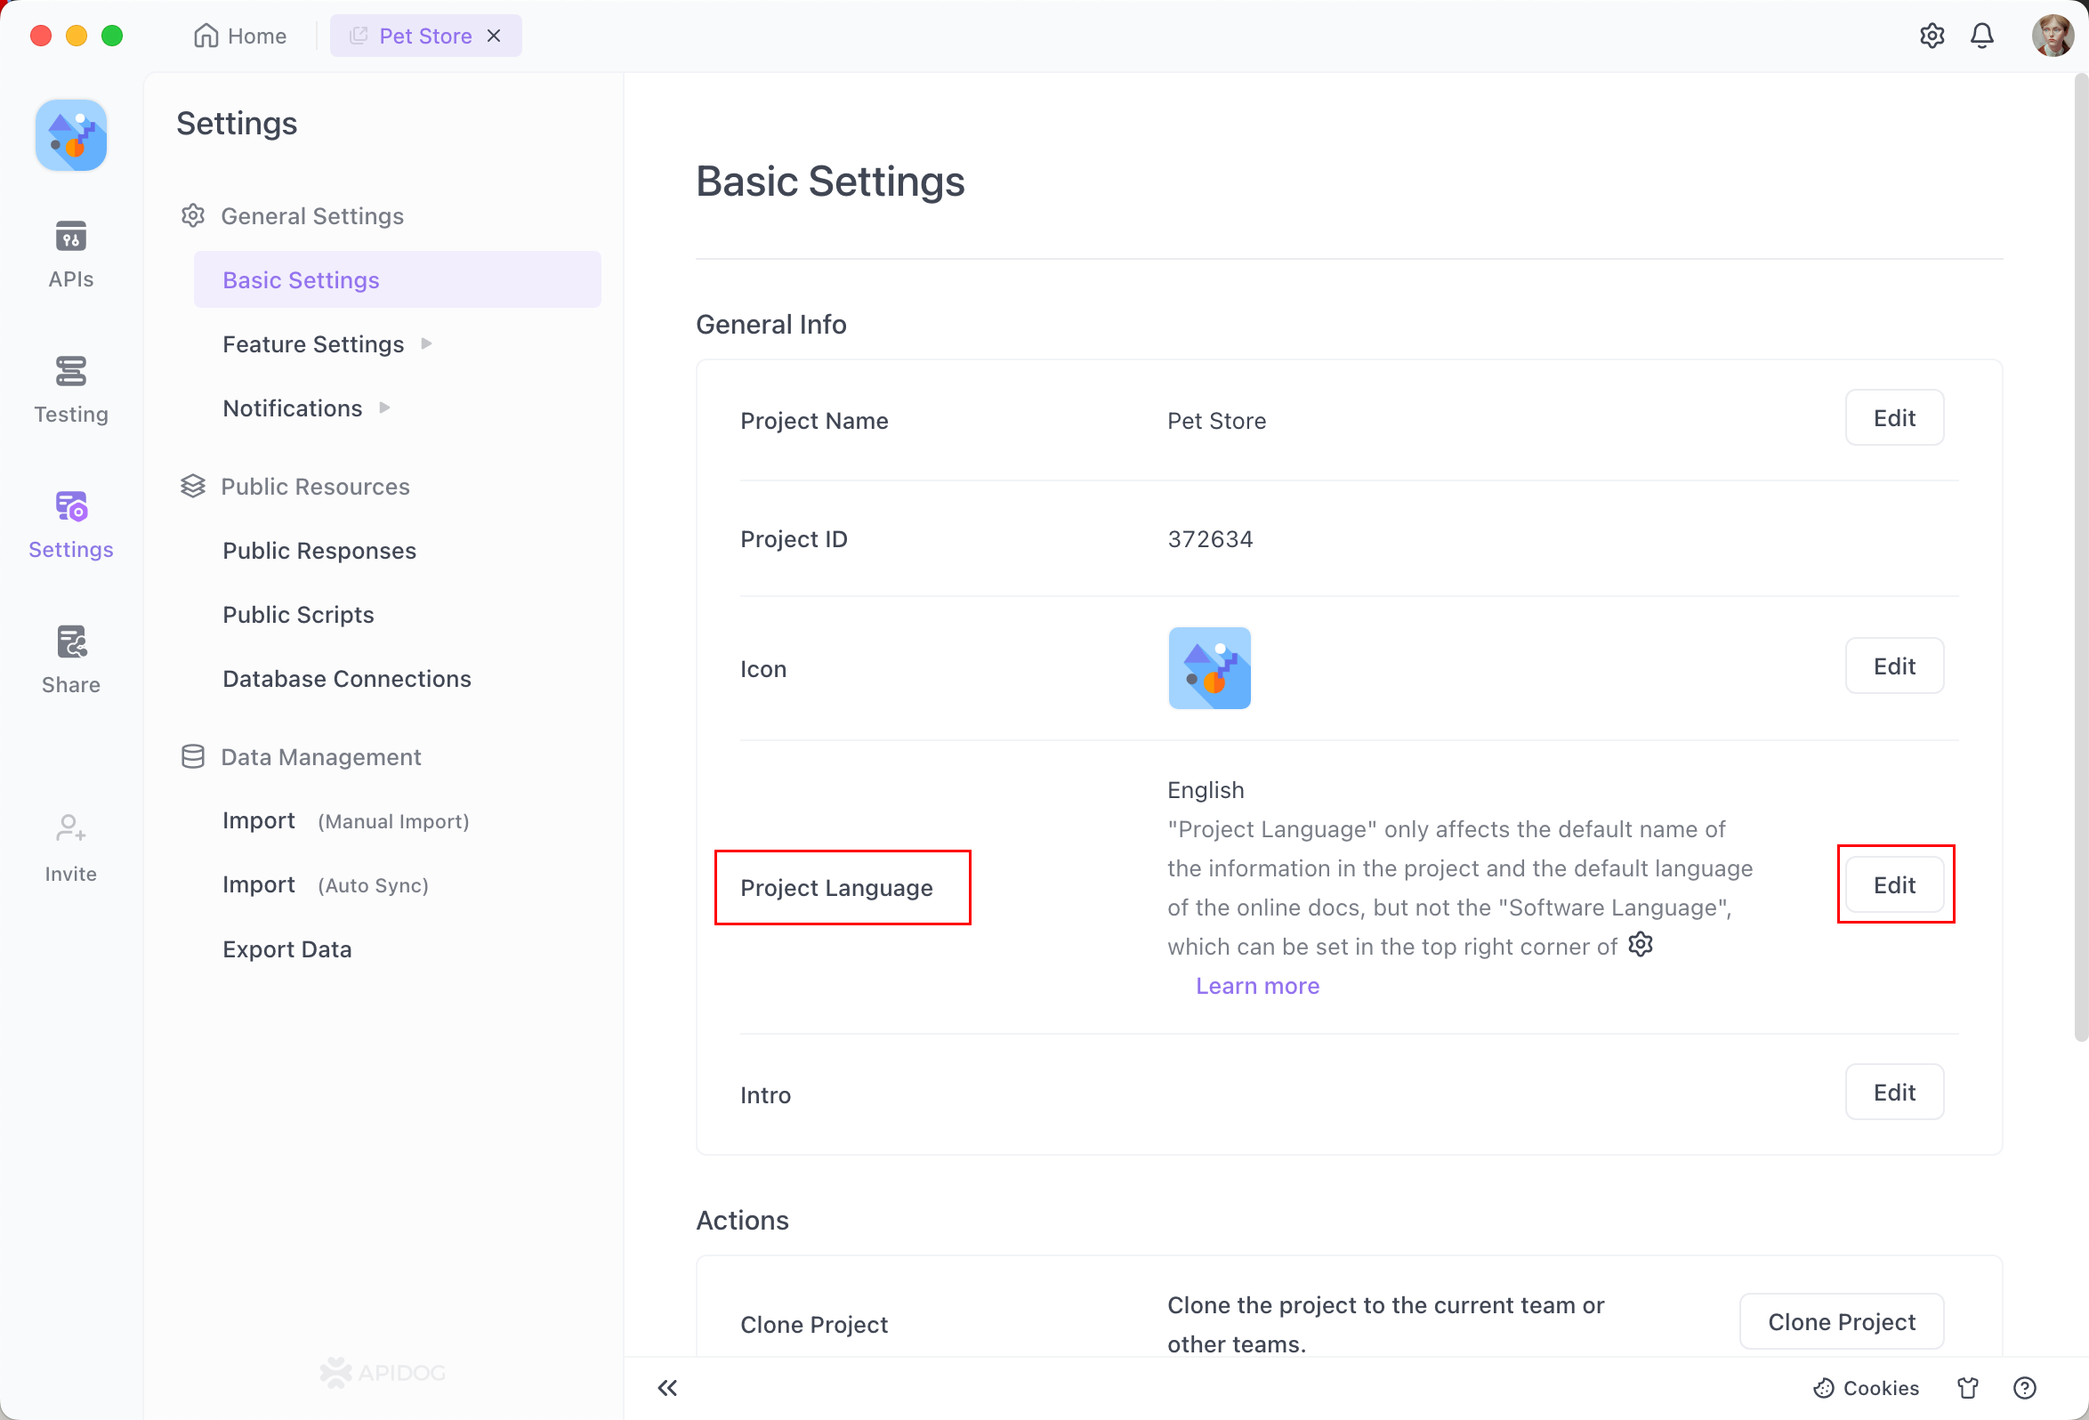The height and width of the screenshot is (1420, 2089).
Task: Expand the Notifications submenu arrow
Action: click(384, 408)
